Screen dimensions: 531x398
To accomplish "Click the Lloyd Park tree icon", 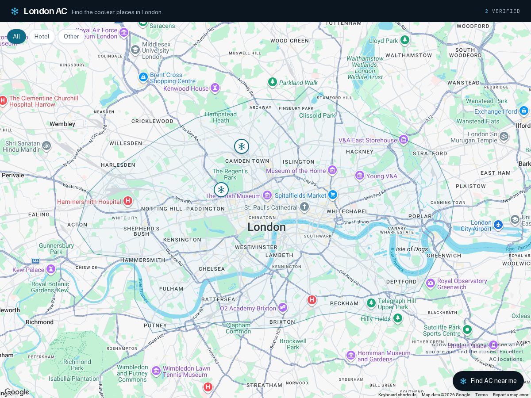I will click(404, 40).
